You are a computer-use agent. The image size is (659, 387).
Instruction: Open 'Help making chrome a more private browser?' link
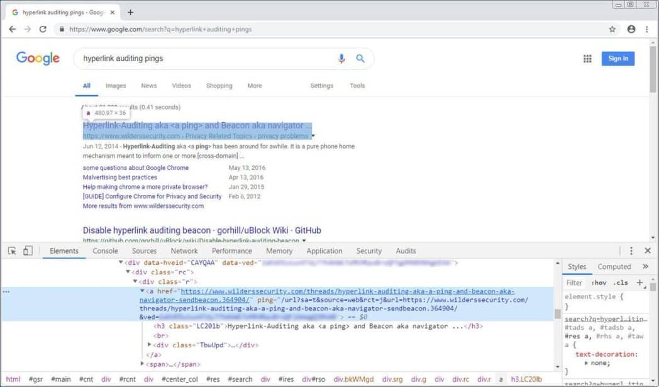145,187
